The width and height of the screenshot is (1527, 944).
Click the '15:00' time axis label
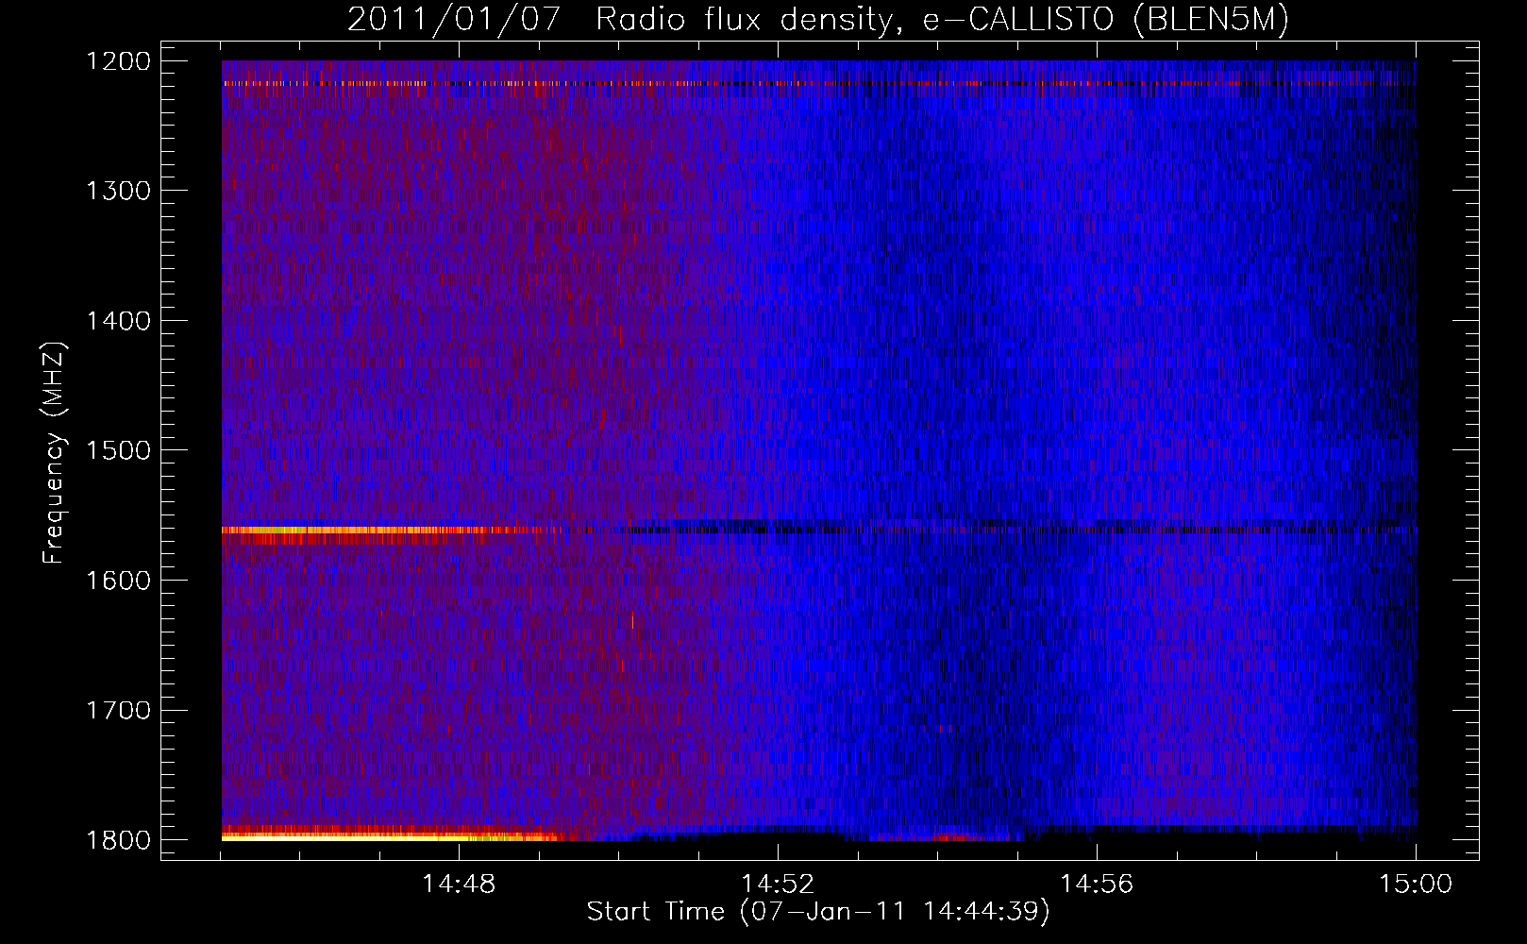pos(1416,885)
